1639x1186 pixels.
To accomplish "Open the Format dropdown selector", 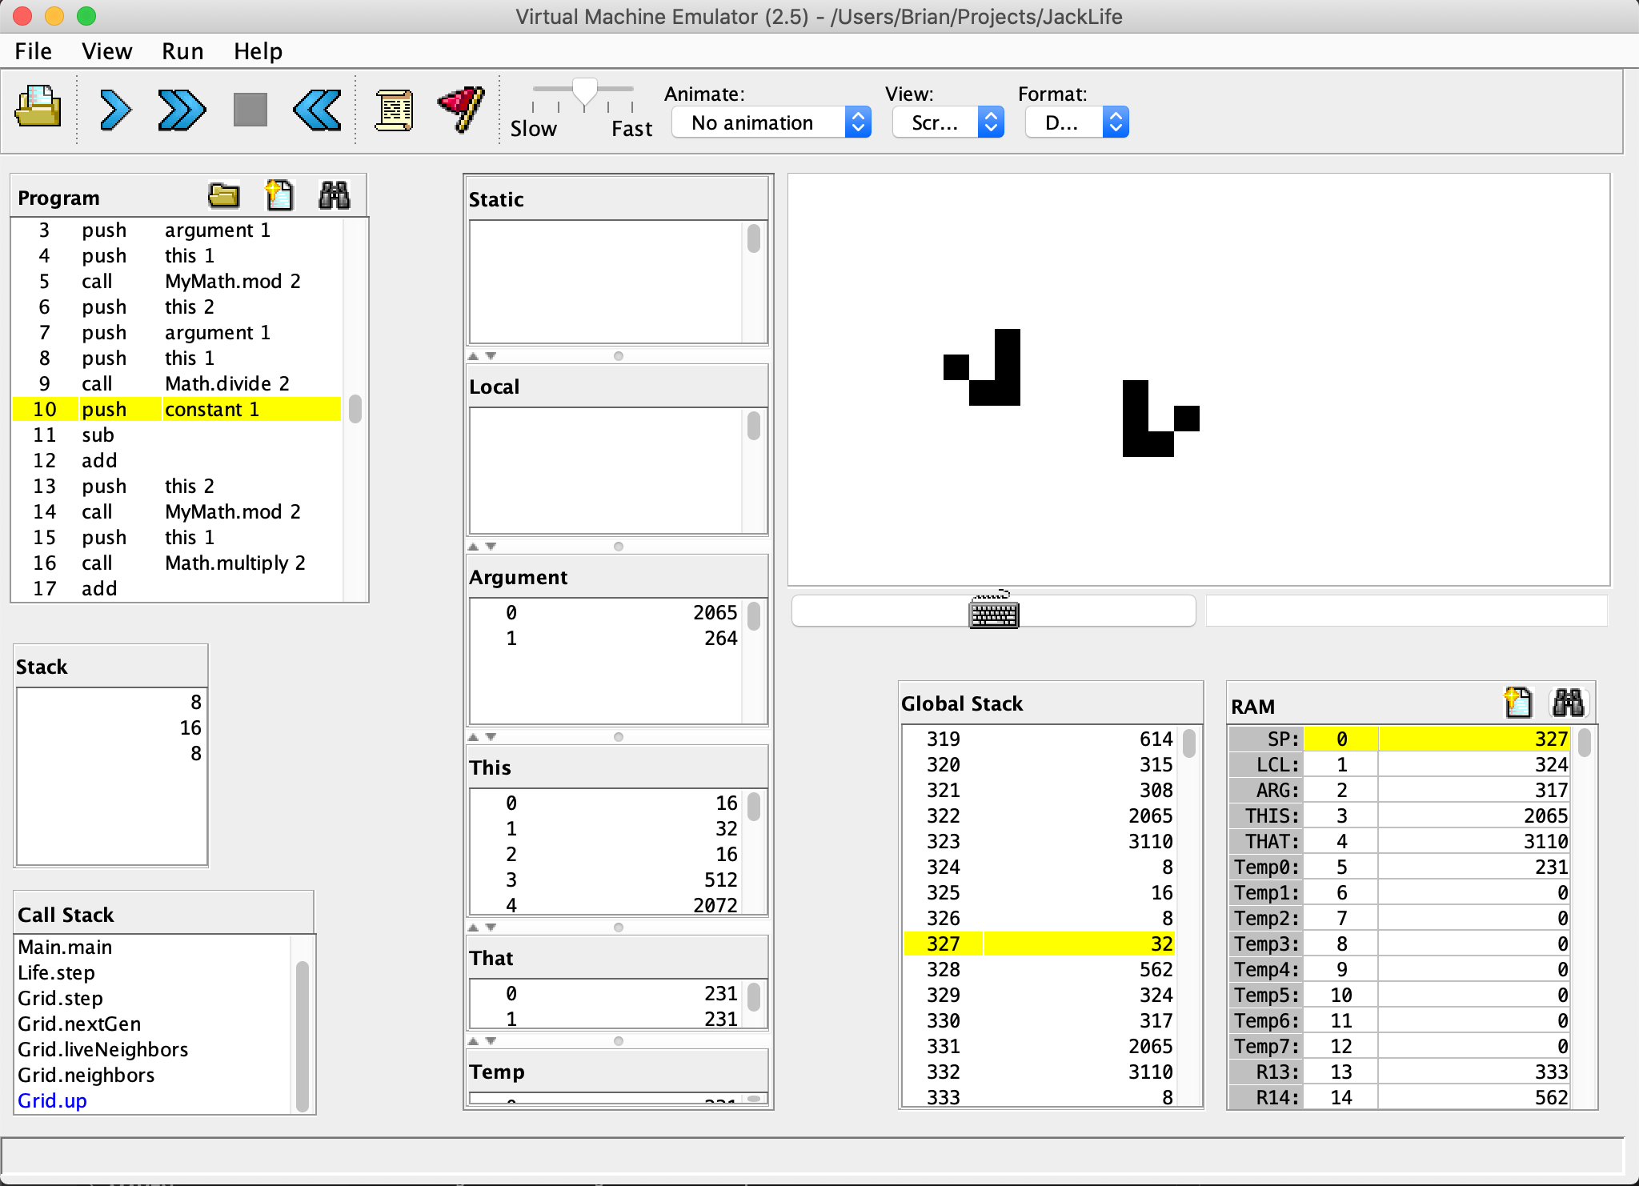I will [1076, 122].
